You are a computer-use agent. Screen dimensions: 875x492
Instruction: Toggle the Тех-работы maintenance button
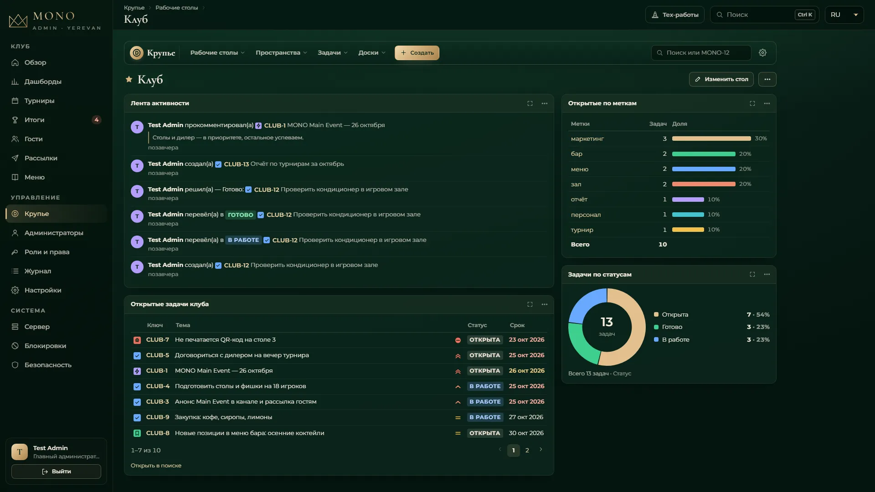click(675, 15)
